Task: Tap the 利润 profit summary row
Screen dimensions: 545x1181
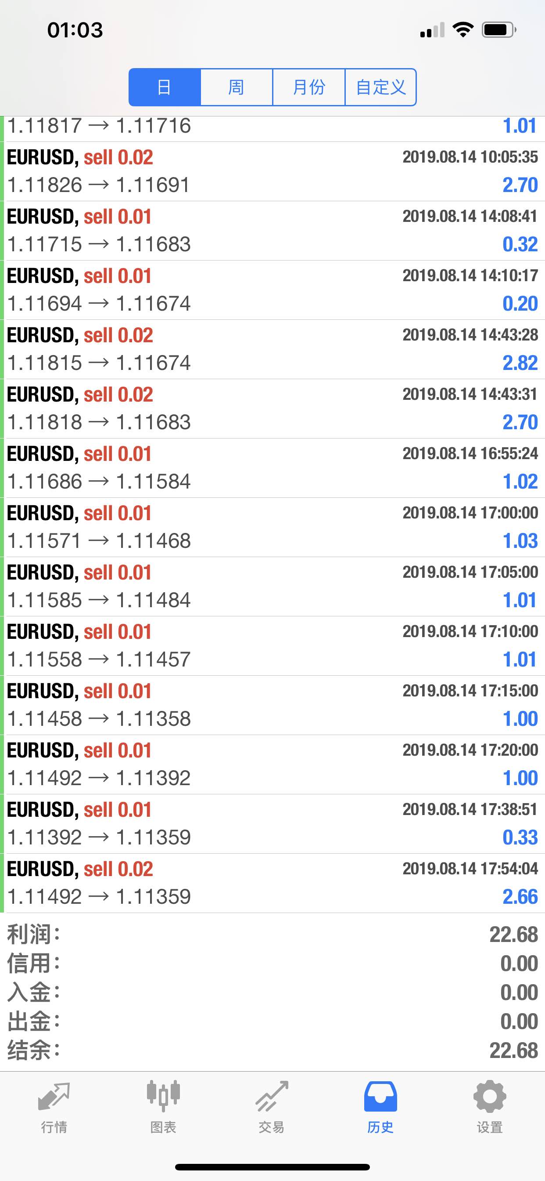Action: click(x=272, y=935)
